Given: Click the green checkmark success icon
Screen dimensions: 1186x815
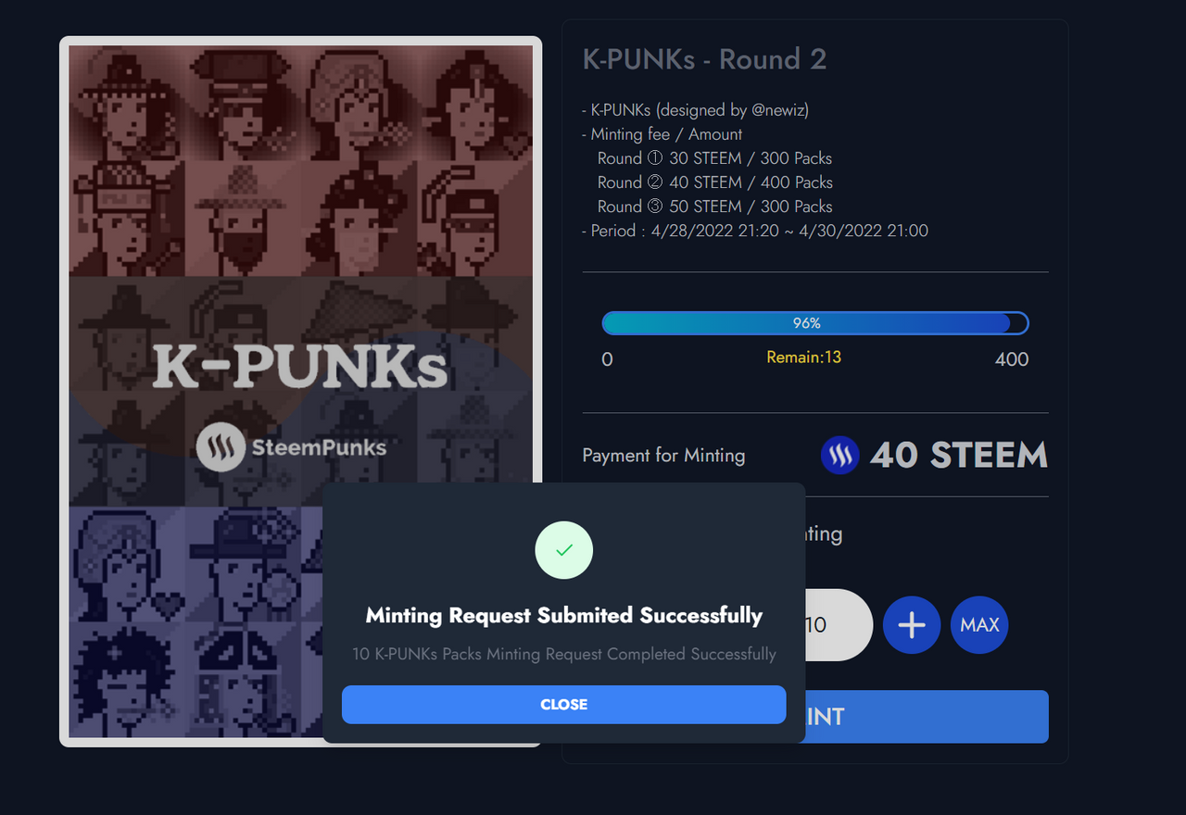Looking at the screenshot, I should 564,550.
